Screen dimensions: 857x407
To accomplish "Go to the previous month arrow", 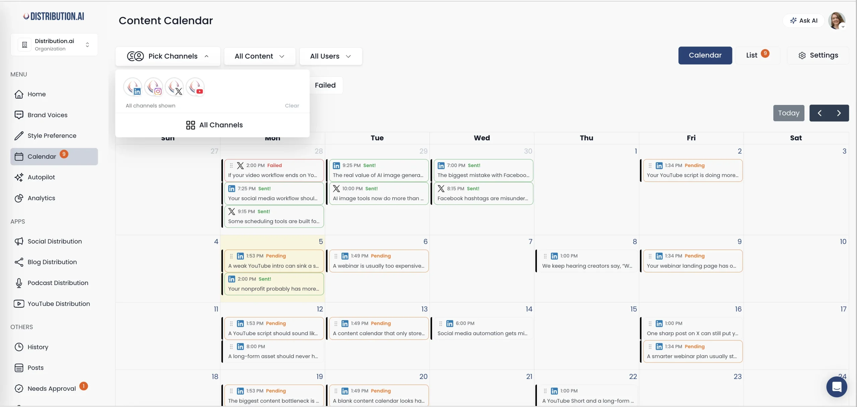I will pyautogui.click(x=819, y=113).
